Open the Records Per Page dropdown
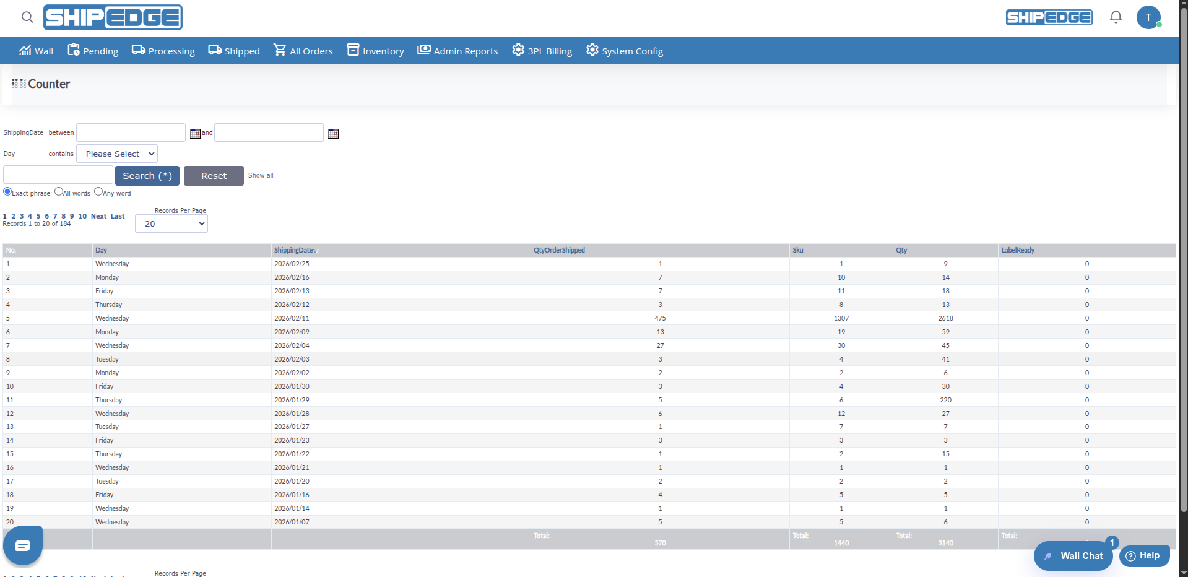The height and width of the screenshot is (577, 1188). tap(171, 223)
